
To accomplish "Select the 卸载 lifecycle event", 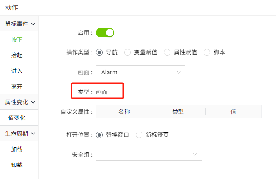I will pyautogui.click(x=17, y=165).
